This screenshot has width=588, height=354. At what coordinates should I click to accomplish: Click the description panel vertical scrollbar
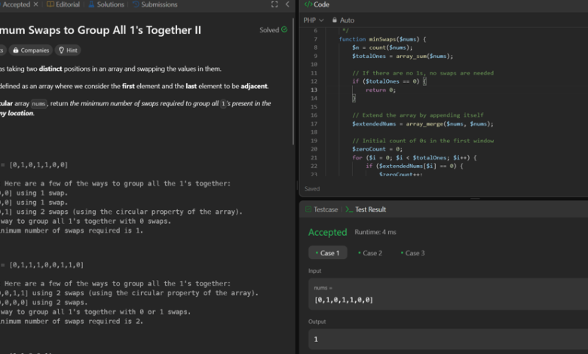tap(293, 81)
